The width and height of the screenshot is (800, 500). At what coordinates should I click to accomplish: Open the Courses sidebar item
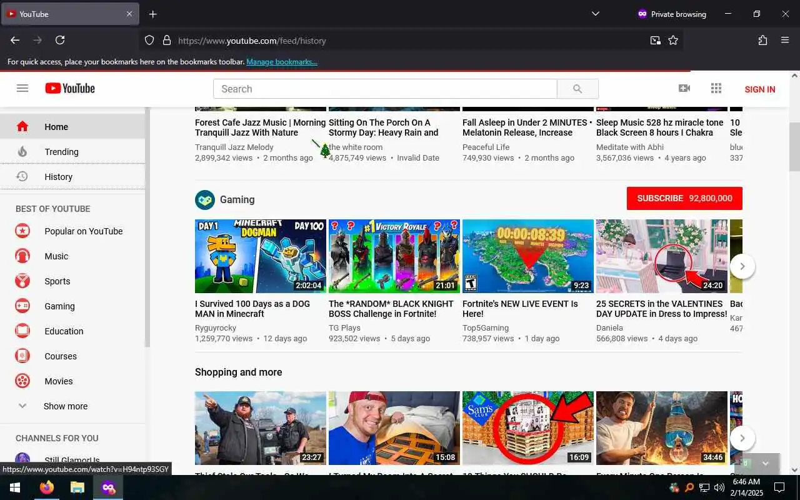coord(72,356)
